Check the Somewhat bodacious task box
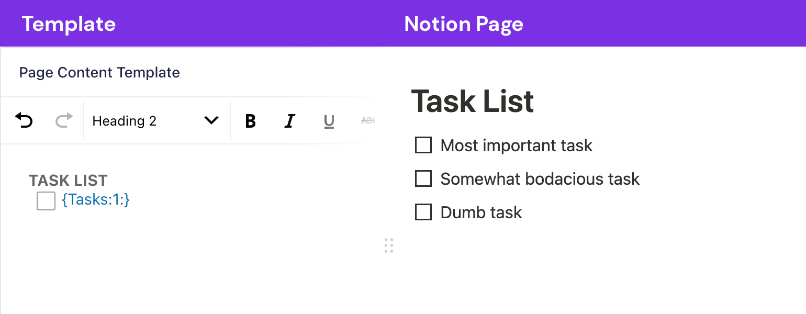The height and width of the screenshot is (314, 806). pos(423,178)
